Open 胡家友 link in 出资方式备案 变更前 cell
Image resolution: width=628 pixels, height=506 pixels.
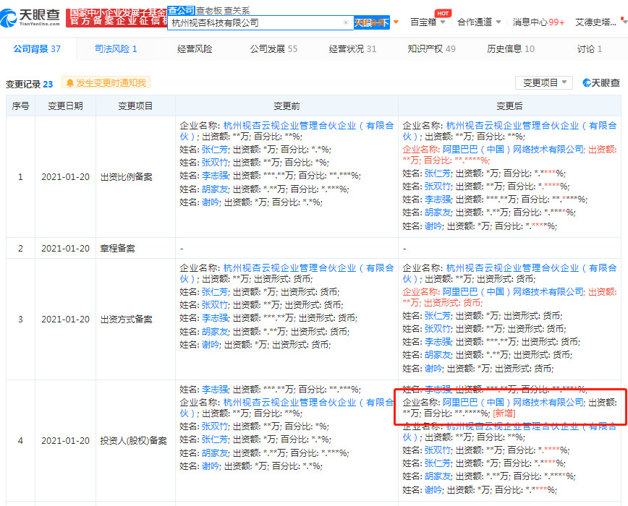(x=215, y=332)
